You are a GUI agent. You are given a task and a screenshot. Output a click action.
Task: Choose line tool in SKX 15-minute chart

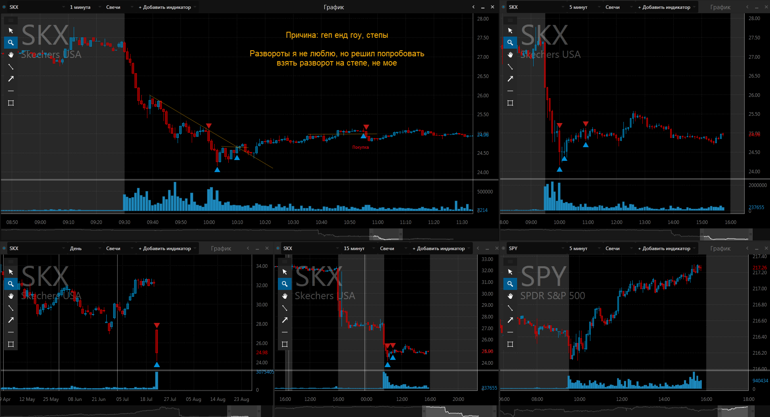coord(285,308)
